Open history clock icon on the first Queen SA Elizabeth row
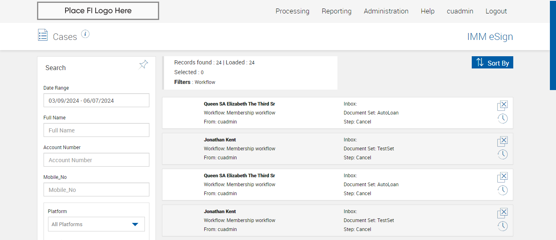 pyautogui.click(x=503, y=119)
